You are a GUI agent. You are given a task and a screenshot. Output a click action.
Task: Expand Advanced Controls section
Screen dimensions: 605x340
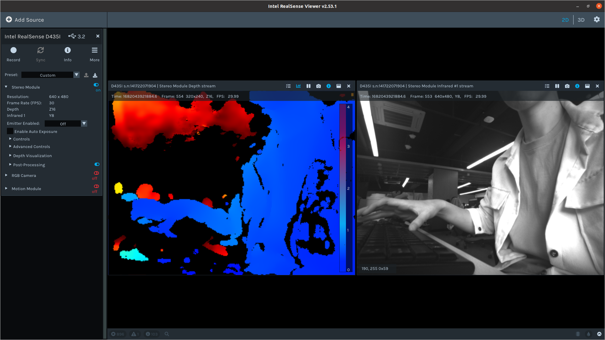coord(10,146)
